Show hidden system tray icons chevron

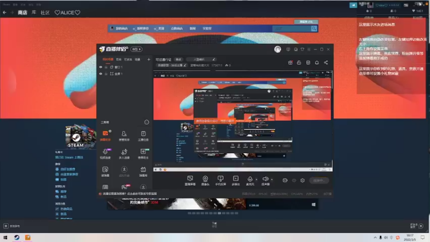click(375, 238)
